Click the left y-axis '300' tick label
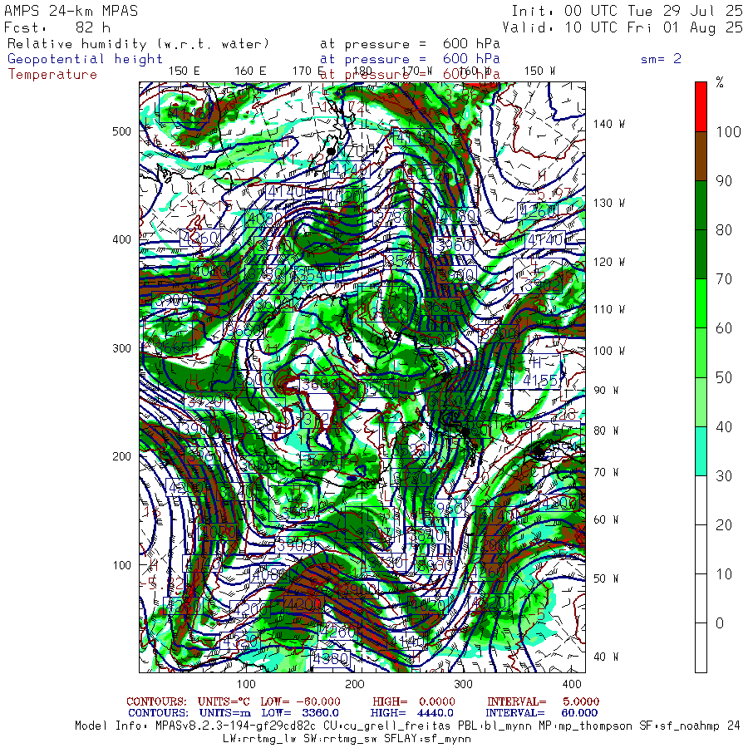This screenshot has height=748, width=748. tap(121, 349)
